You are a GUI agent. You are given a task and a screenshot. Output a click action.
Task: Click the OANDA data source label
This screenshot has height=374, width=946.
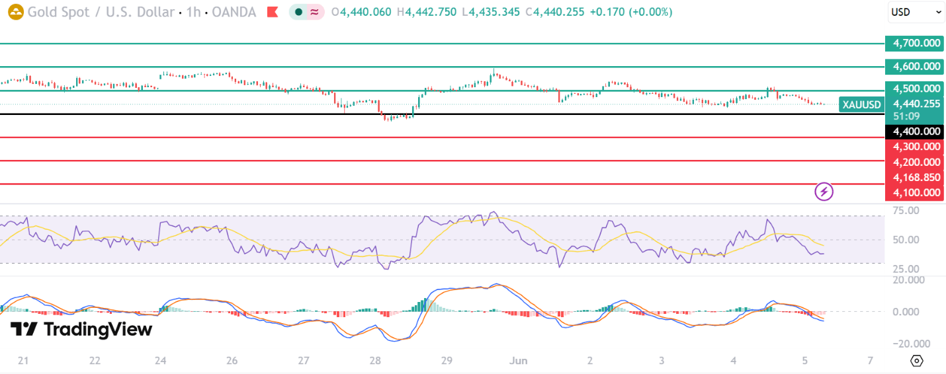[233, 12]
